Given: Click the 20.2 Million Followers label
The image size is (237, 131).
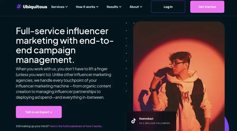Looking at the screenshot, I should (x=154, y=123).
